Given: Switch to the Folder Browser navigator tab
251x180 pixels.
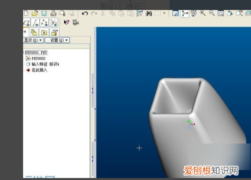Looking at the screenshot, I should (34, 32).
